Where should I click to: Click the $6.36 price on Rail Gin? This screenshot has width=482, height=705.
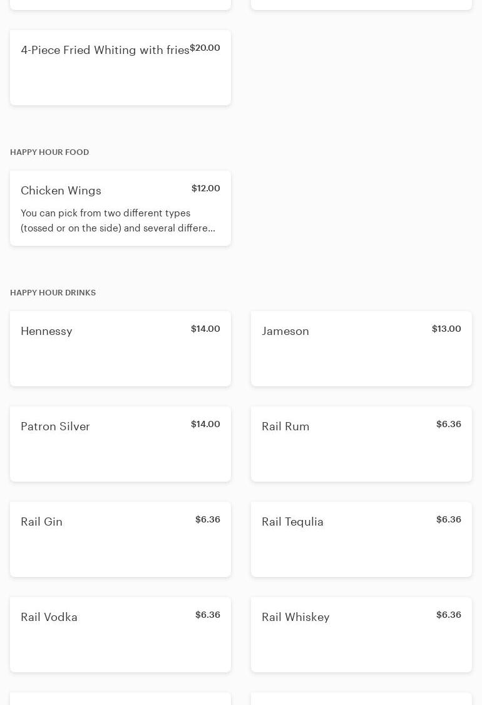point(207,519)
